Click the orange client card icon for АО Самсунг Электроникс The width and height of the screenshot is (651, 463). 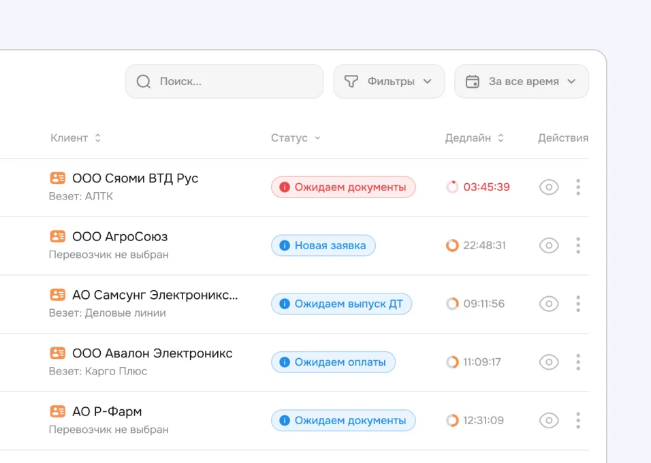pyautogui.click(x=58, y=295)
